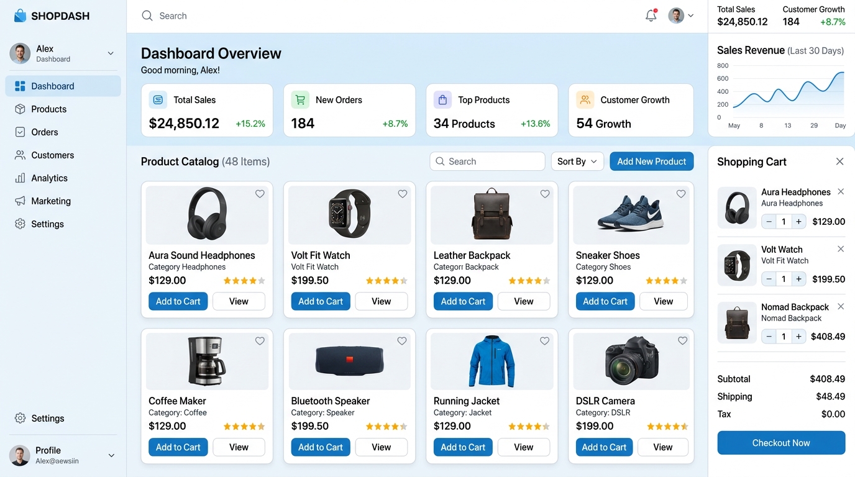Add the Bluetooth Speaker to cart

321,447
